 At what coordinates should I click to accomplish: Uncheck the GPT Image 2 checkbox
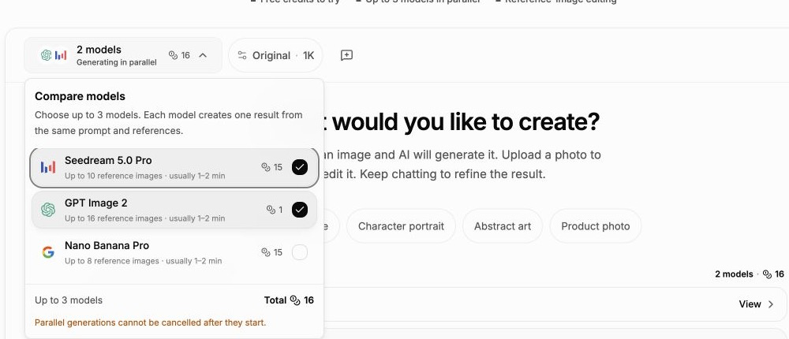[x=299, y=210]
